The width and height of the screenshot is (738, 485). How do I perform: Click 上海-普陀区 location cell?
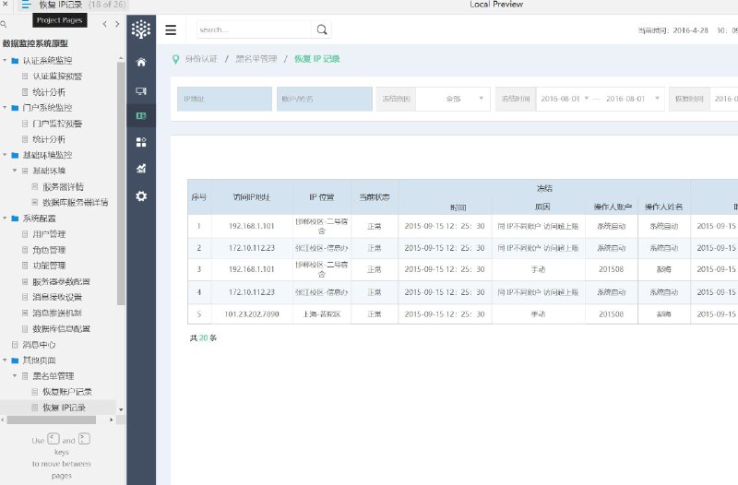[x=321, y=313]
